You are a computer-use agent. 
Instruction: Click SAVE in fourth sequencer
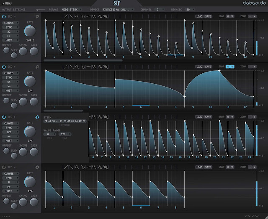(208, 167)
